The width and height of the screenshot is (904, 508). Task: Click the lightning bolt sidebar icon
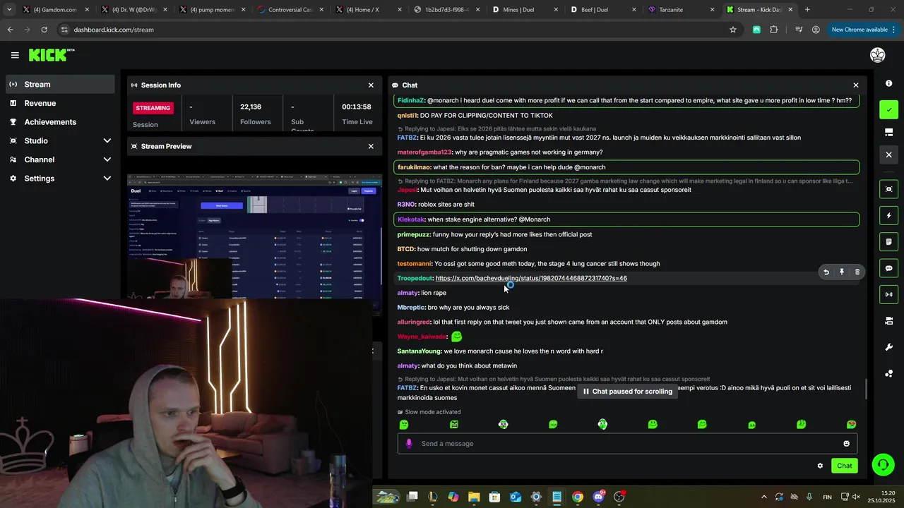(x=888, y=215)
